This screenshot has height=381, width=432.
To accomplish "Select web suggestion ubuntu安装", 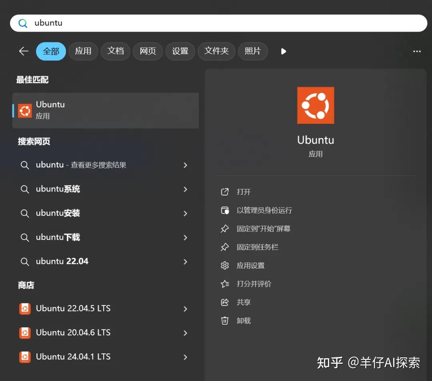I will [x=106, y=213].
